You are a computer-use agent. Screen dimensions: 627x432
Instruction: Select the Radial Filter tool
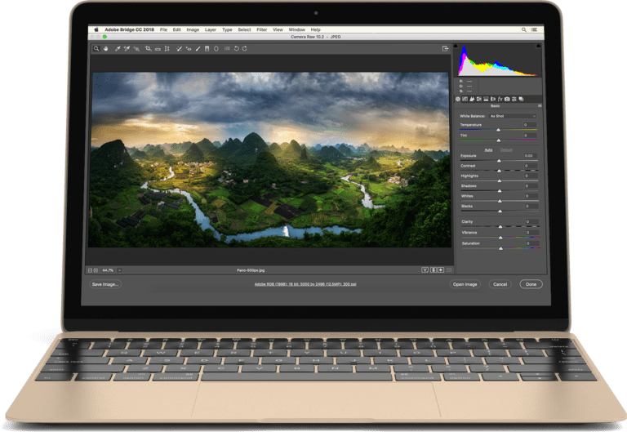216,48
